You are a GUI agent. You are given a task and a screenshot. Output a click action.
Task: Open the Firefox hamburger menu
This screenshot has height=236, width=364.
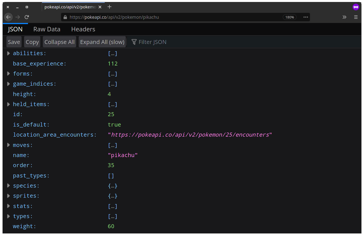[x=356, y=17]
